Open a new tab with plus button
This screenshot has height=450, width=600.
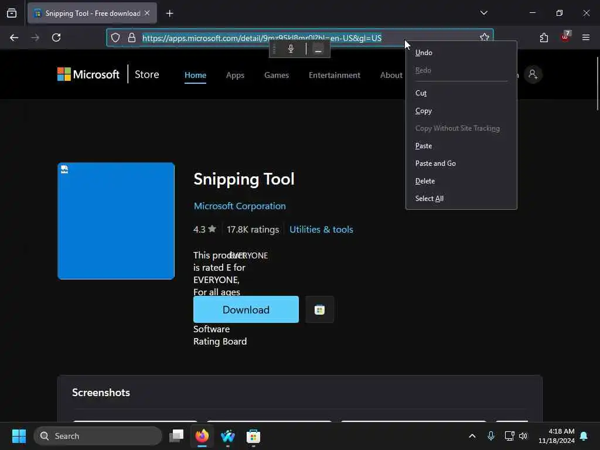(169, 13)
